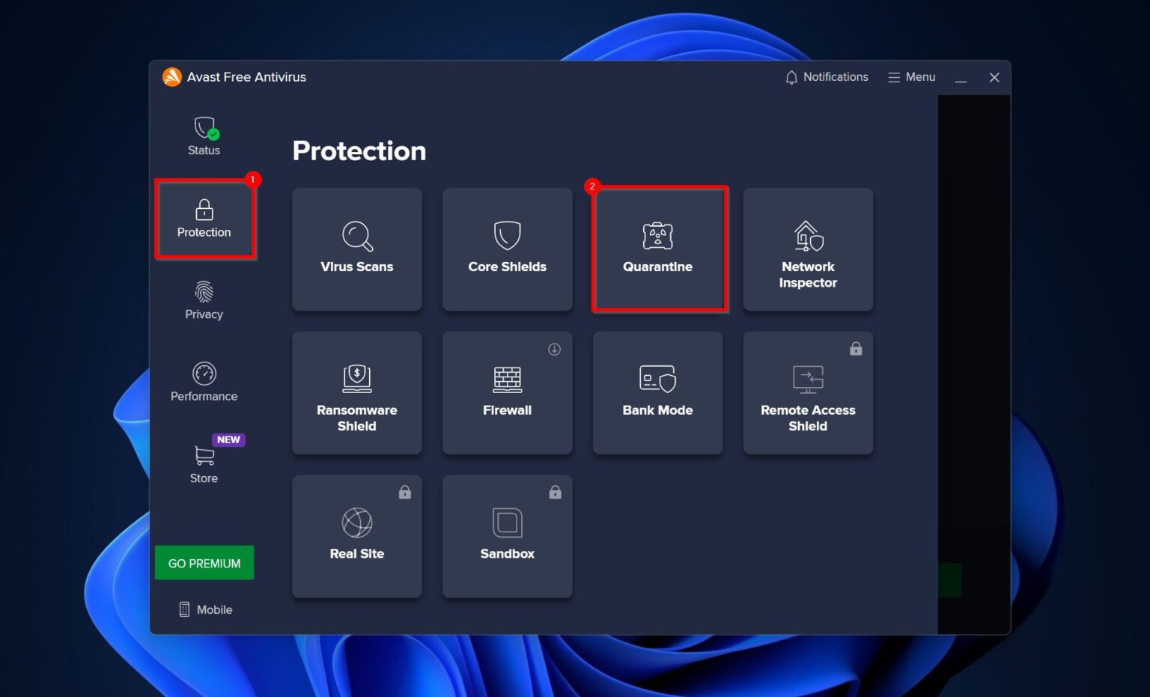
Task: Click the Avast logo in the titlebar
Action: click(171, 76)
